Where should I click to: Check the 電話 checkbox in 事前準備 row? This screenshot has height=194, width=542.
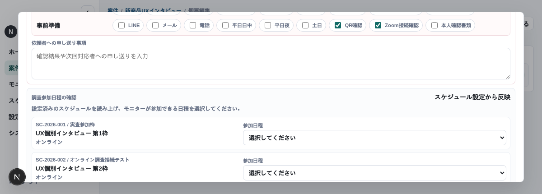point(193,25)
